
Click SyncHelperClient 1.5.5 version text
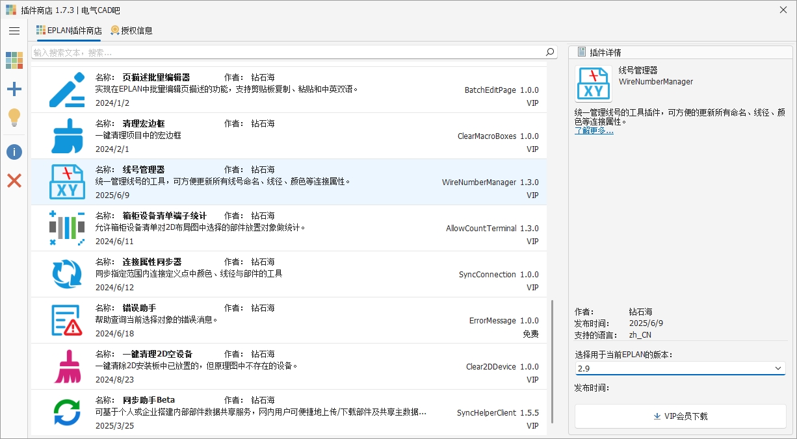[x=497, y=413]
